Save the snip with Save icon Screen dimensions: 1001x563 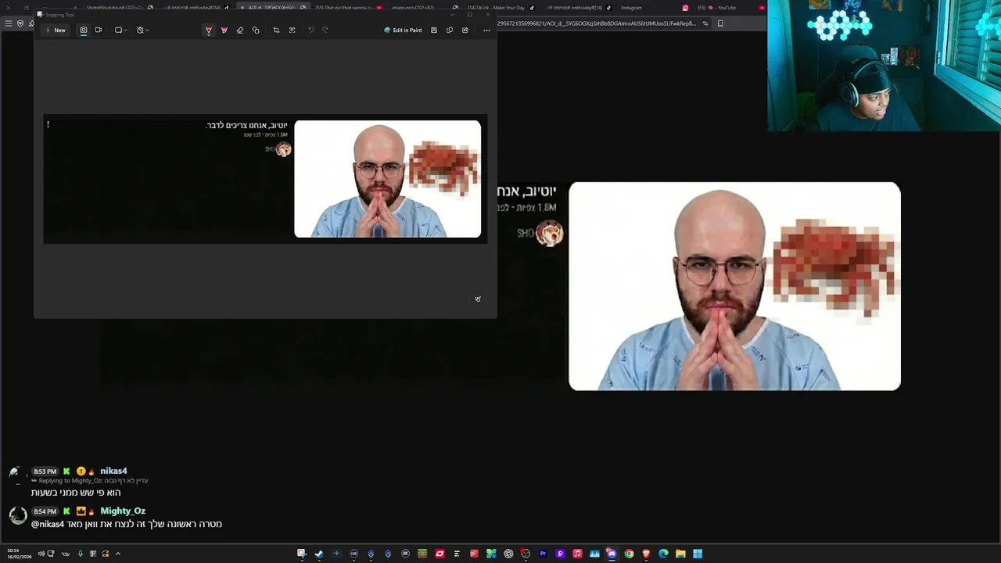click(x=434, y=30)
